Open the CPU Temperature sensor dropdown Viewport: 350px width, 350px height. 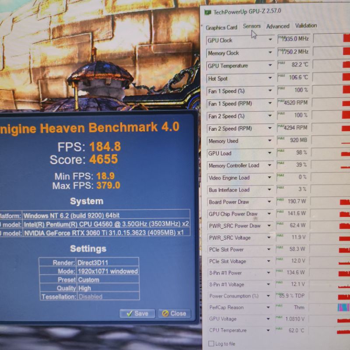268,330
